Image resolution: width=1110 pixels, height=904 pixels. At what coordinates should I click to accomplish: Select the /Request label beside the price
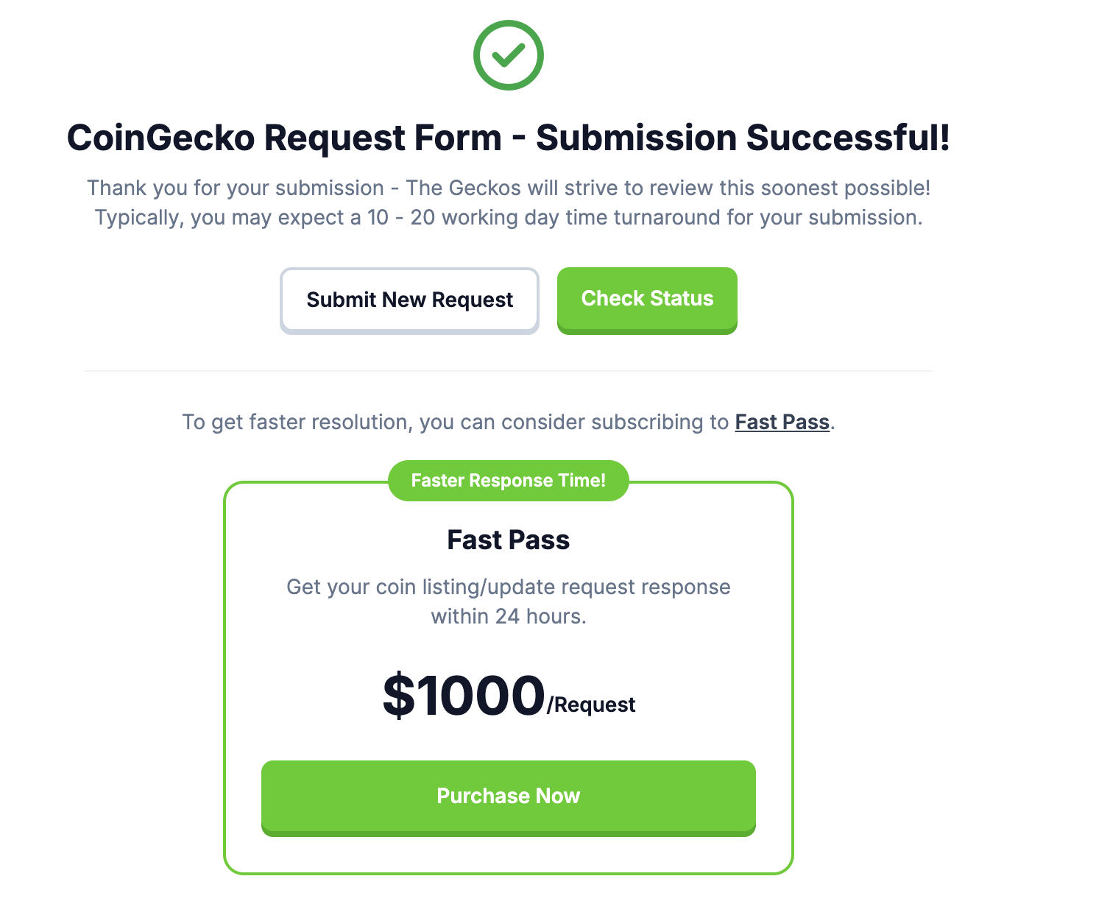tap(591, 705)
